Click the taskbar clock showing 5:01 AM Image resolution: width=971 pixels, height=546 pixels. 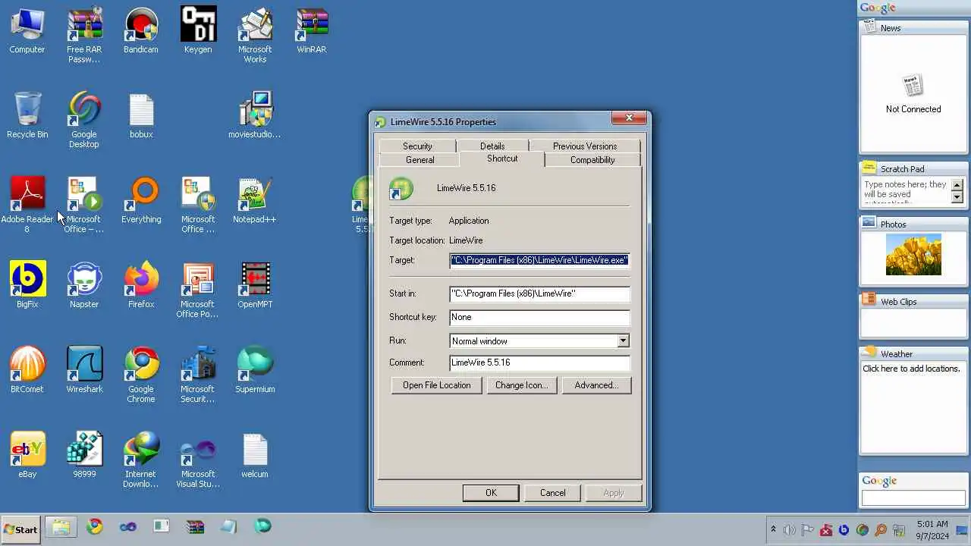pos(932,529)
